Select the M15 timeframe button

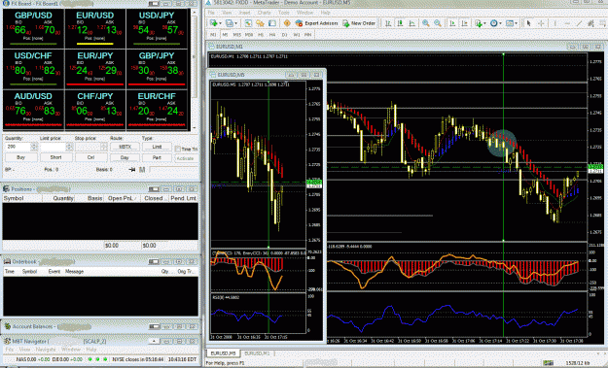[x=237, y=34]
